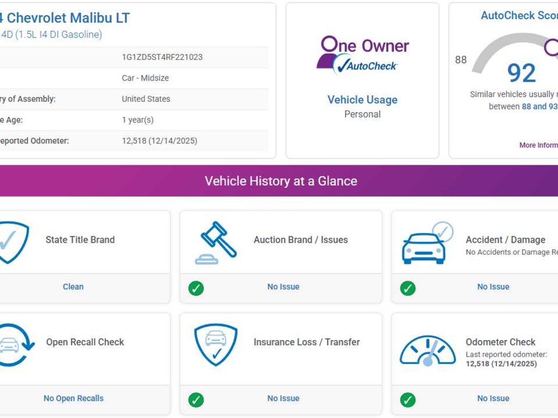
Task: Click the State Title Brand shield icon
Action: click(x=12, y=242)
